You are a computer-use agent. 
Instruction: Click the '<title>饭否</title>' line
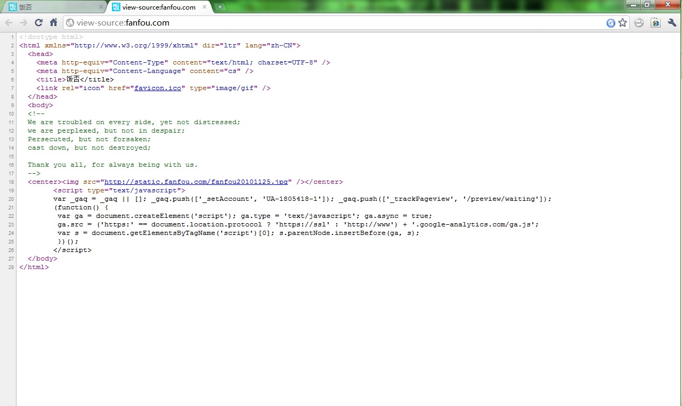[x=75, y=79]
